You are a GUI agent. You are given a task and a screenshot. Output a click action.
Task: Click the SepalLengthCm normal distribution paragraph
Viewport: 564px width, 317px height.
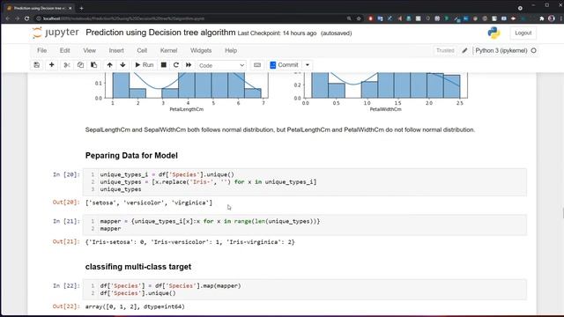point(280,129)
